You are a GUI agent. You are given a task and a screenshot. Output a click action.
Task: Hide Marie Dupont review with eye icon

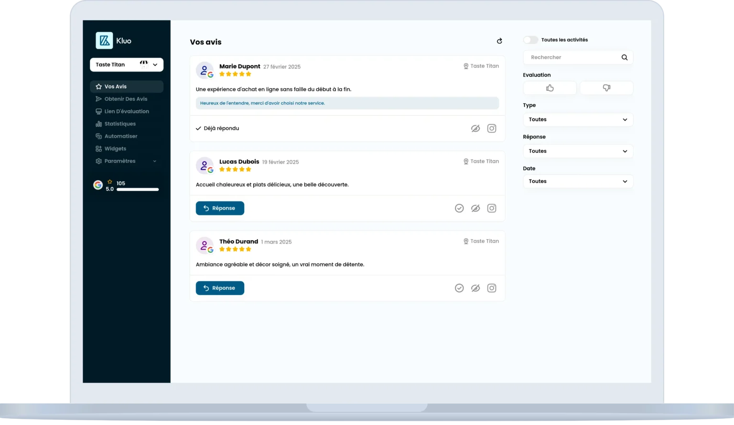coord(475,128)
